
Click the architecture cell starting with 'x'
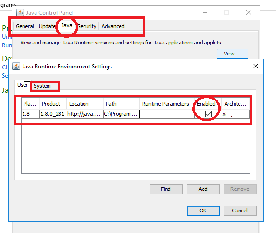coord(236,114)
